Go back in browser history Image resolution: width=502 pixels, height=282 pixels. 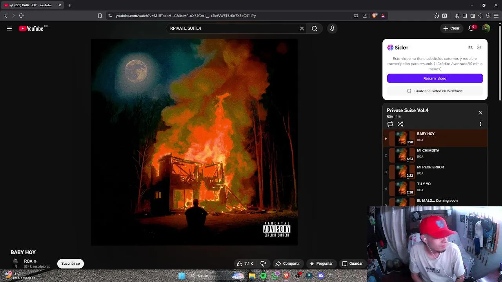(x=5, y=16)
